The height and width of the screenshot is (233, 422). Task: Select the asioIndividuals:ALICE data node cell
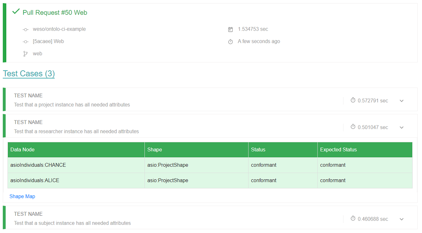point(76,180)
